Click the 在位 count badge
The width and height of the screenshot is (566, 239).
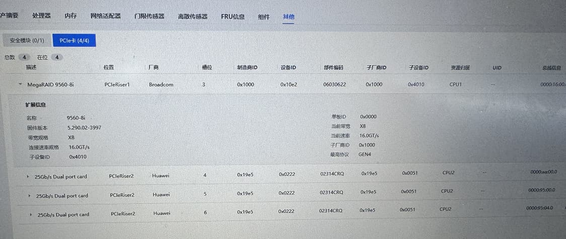click(57, 57)
